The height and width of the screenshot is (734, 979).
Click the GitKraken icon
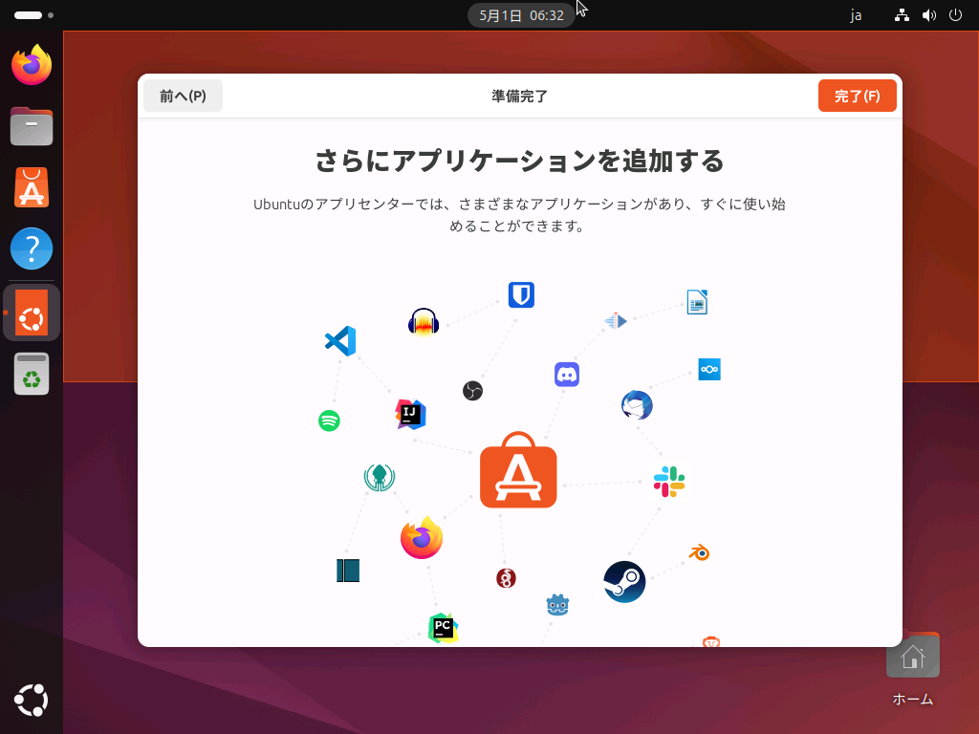pyautogui.click(x=379, y=478)
